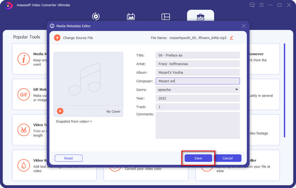Expand the Genre dropdown arrow

[236, 90]
